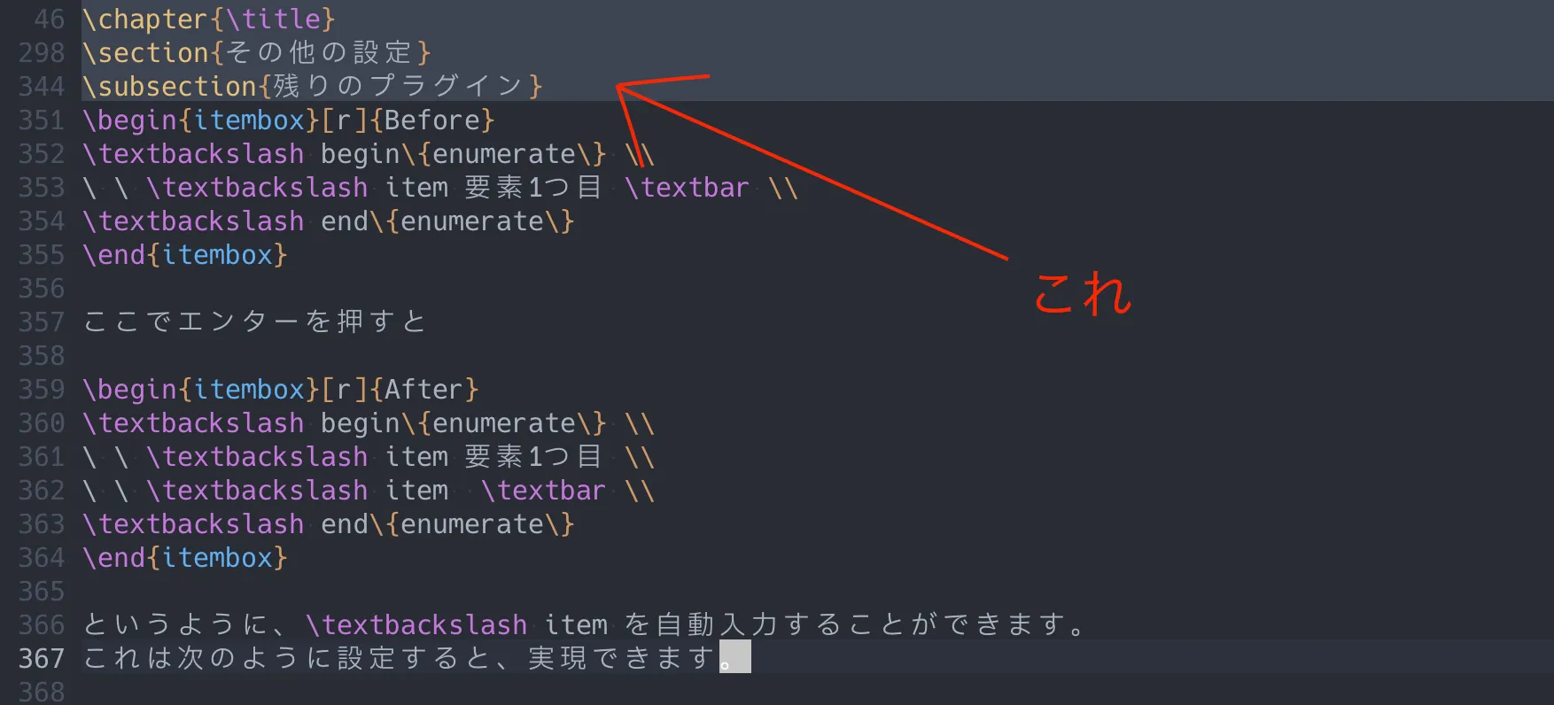The width and height of the screenshot is (1554, 705).
Task: Select the sticky \subsection{残りのプラグイン} header line
Action: [x=312, y=86]
